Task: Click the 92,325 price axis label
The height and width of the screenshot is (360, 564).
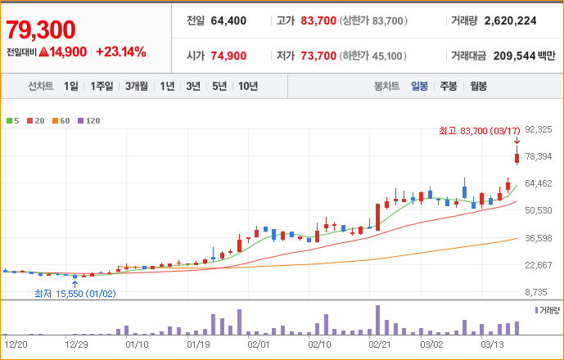Action: point(539,129)
